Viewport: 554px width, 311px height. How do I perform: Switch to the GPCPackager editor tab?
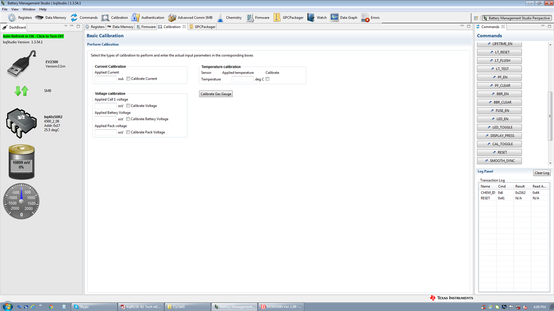pyautogui.click(x=203, y=27)
